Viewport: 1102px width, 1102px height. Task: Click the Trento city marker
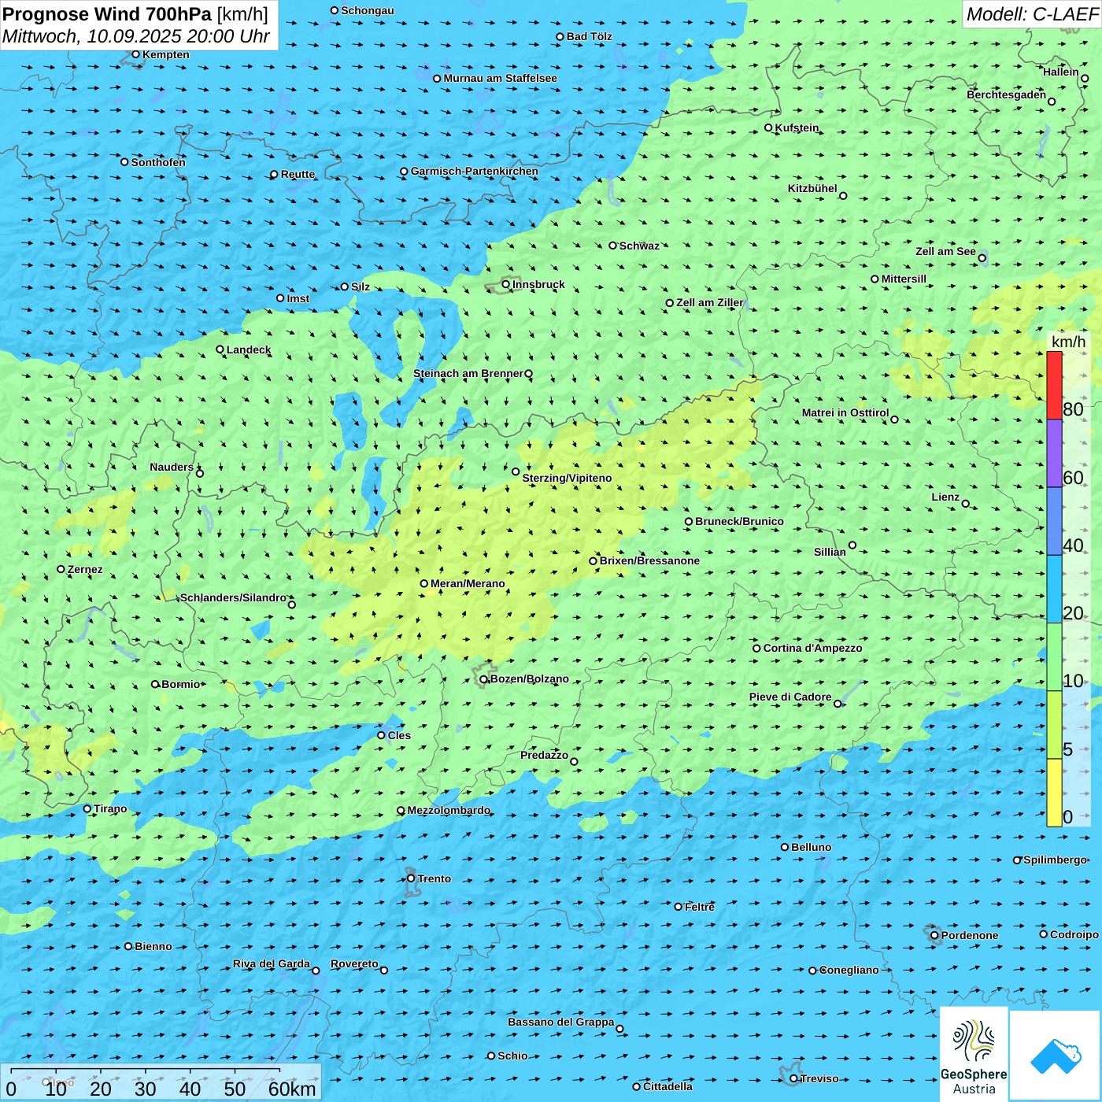[x=411, y=878]
